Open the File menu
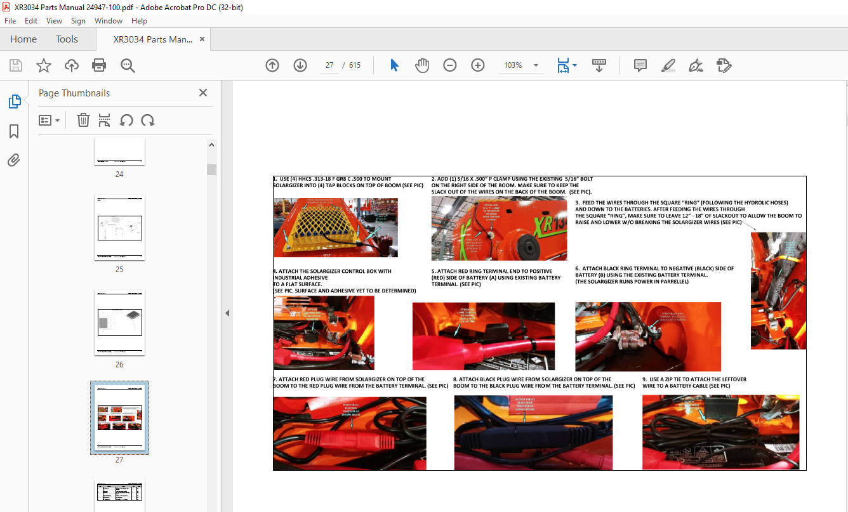Image resolution: width=848 pixels, height=512 pixels. (x=10, y=21)
